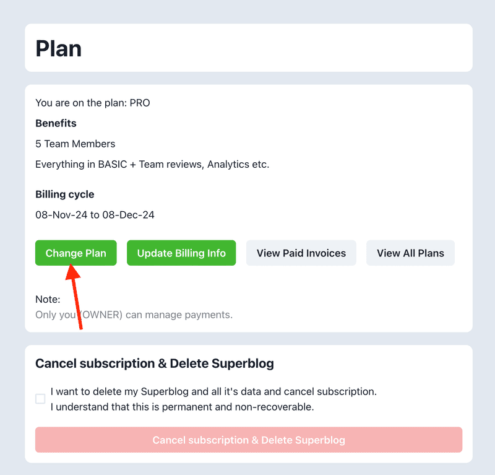Tick the delete my Superblog checkbox
Screen dimensions: 495x475
click(x=40, y=399)
